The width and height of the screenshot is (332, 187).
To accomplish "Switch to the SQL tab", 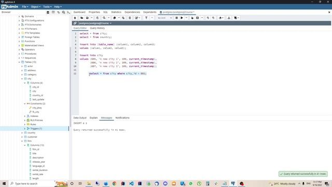I will pos(105,12).
